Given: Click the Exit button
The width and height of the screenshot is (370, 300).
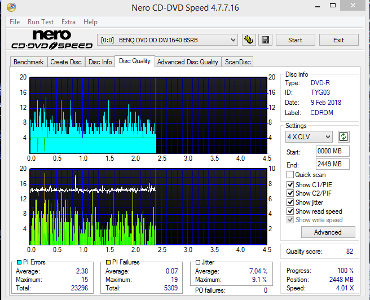Looking at the screenshot, I should [338, 40].
